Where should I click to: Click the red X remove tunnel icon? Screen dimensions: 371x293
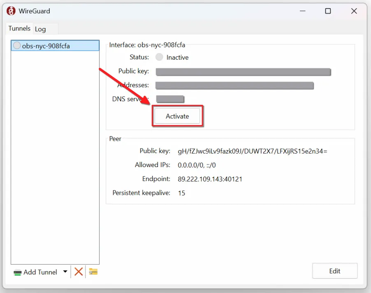(79, 272)
